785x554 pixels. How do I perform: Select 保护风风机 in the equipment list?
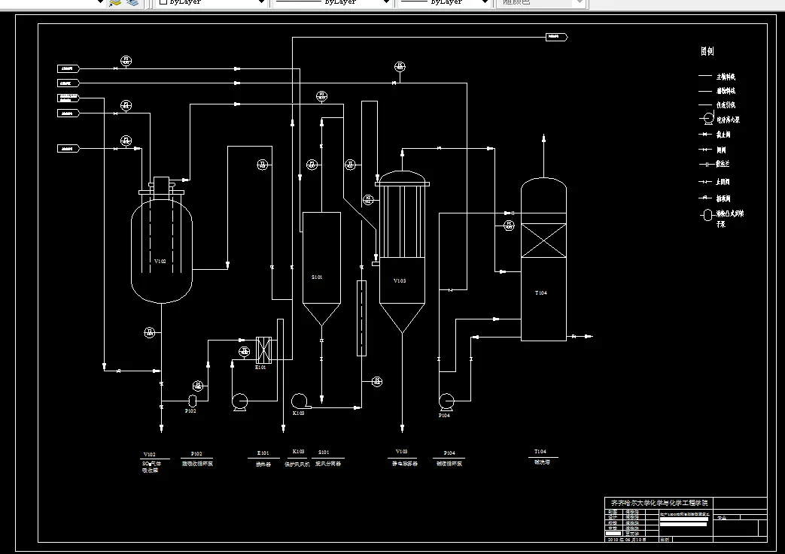[297, 465]
